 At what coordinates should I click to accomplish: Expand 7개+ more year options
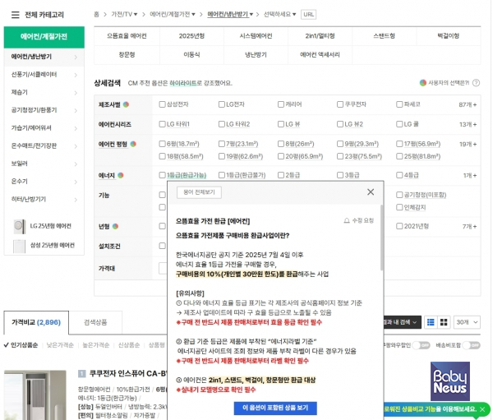tap(469, 226)
